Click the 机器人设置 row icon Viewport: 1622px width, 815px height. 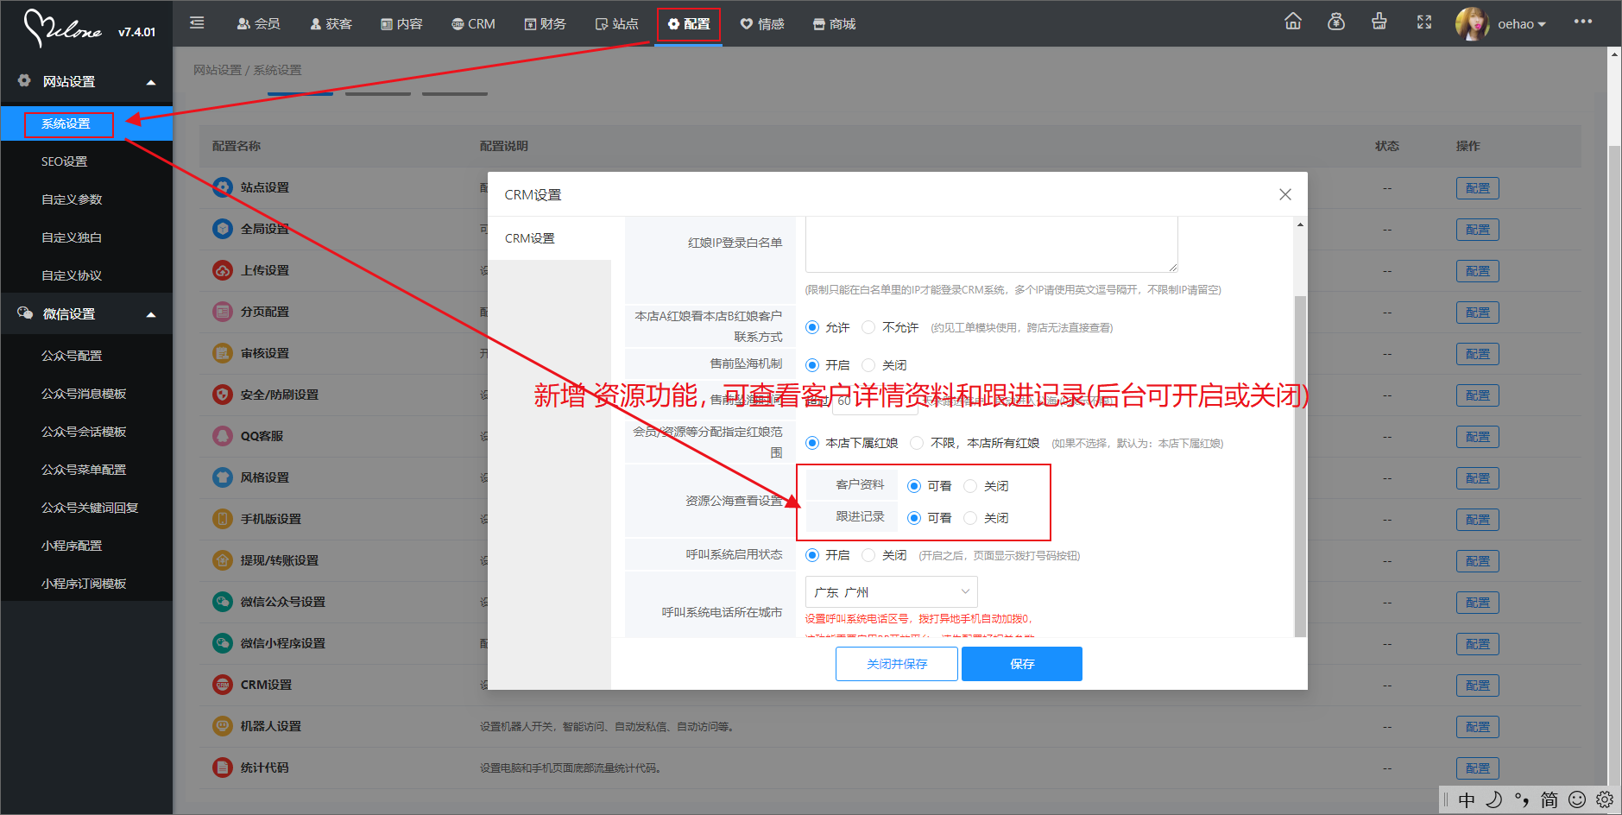(x=223, y=726)
